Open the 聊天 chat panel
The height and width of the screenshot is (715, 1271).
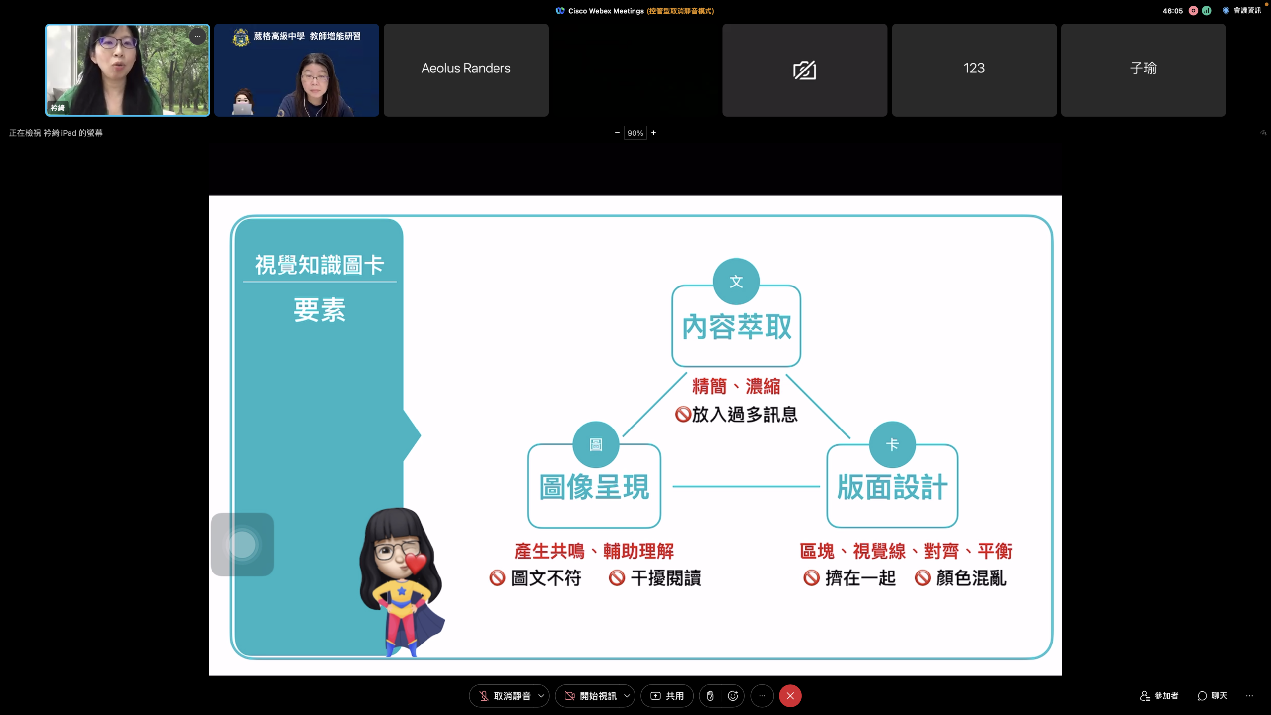1212,696
